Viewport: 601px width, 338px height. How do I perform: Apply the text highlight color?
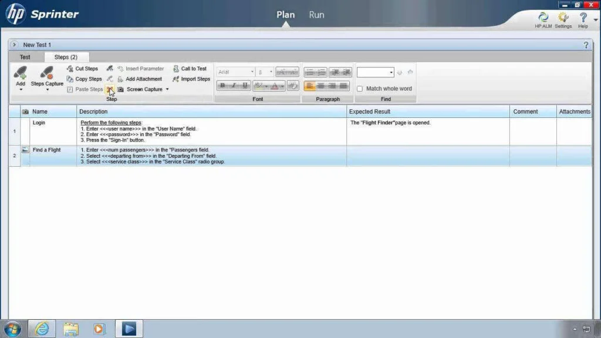tap(259, 86)
